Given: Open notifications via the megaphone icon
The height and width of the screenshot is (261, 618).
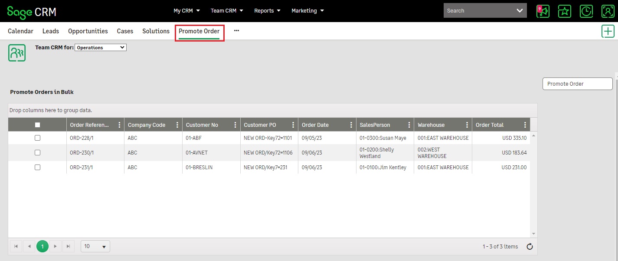Looking at the screenshot, I should click(x=543, y=10).
